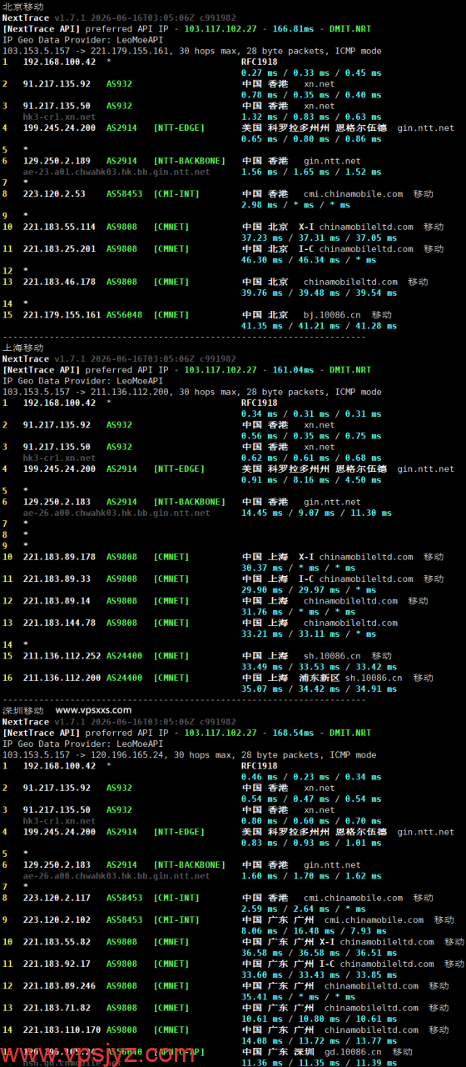Click latency 33.60 ms / 33.43 ms / 33.85 ms
The width and height of the screenshot is (466, 1067).
tap(320, 974)
